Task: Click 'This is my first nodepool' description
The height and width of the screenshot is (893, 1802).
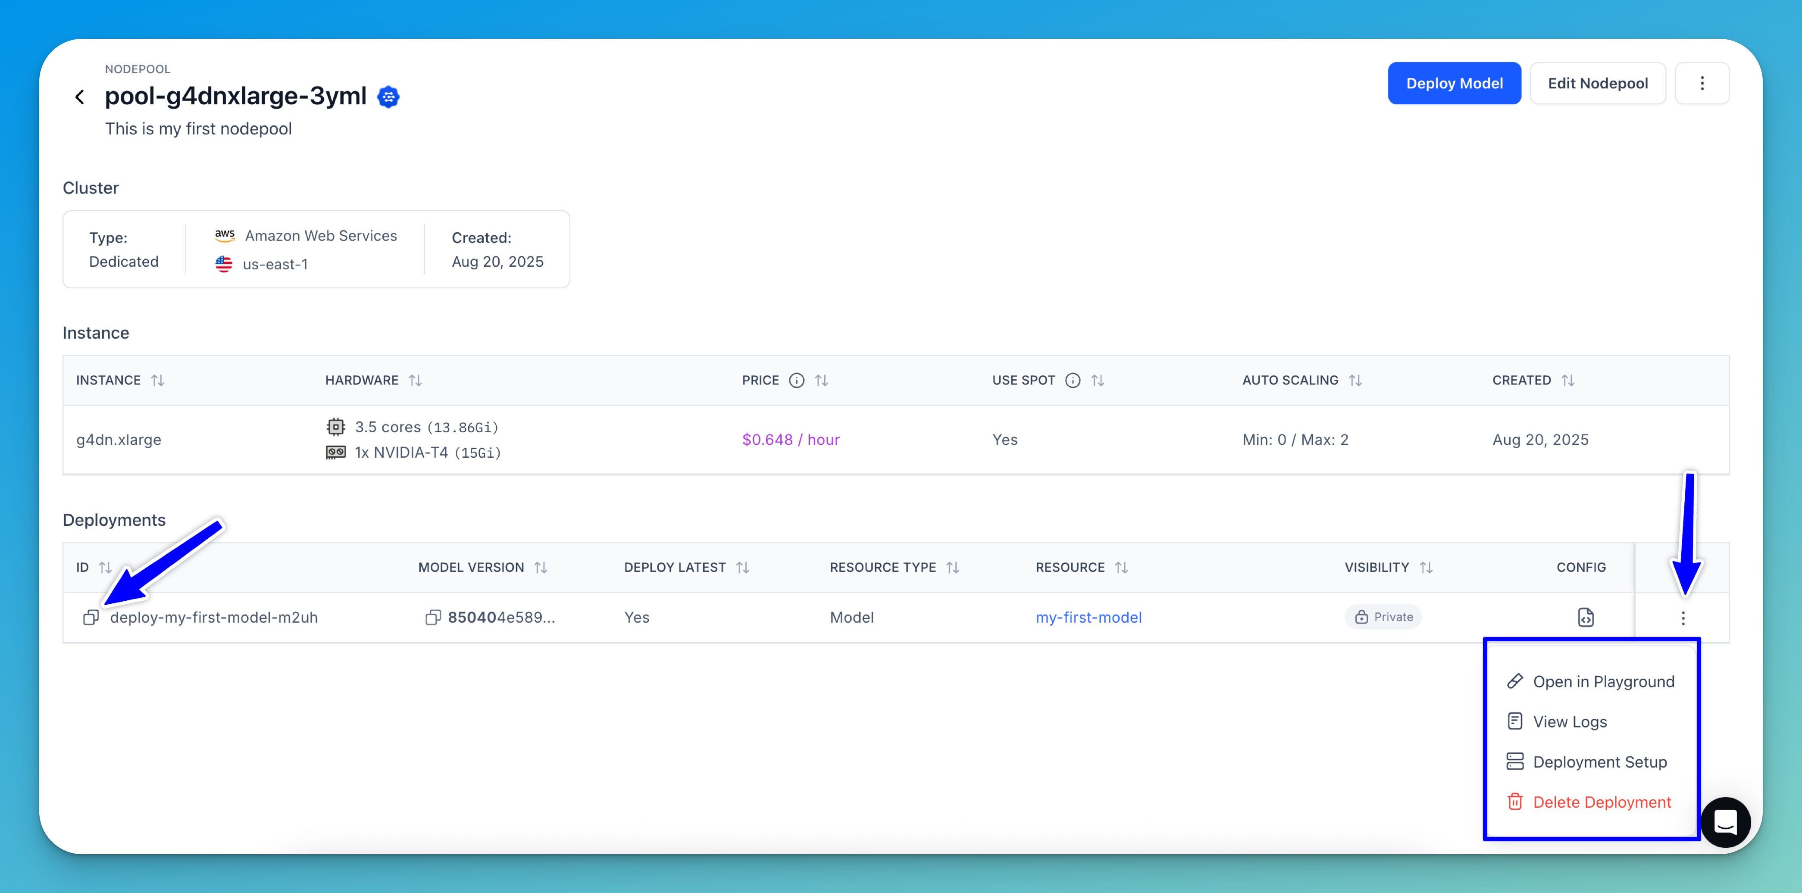Action: coord(199,129)
